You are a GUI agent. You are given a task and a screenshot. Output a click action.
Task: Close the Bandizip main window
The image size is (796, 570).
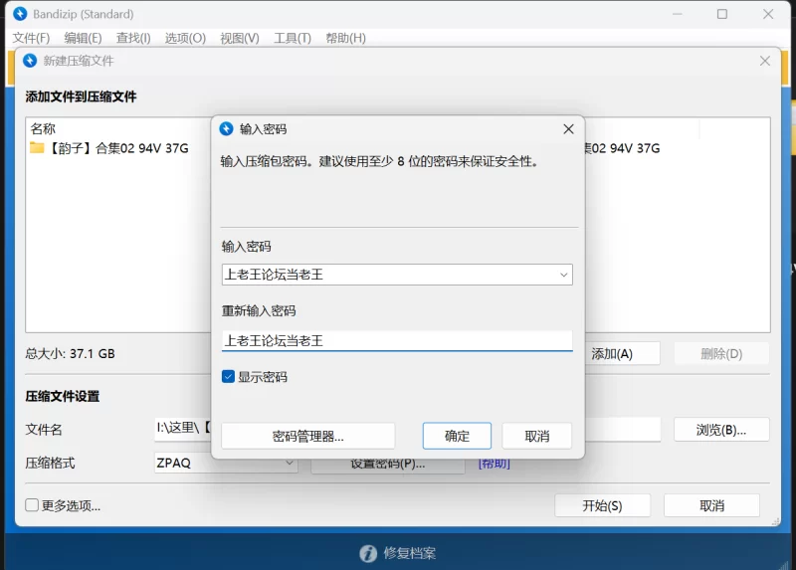768,14
